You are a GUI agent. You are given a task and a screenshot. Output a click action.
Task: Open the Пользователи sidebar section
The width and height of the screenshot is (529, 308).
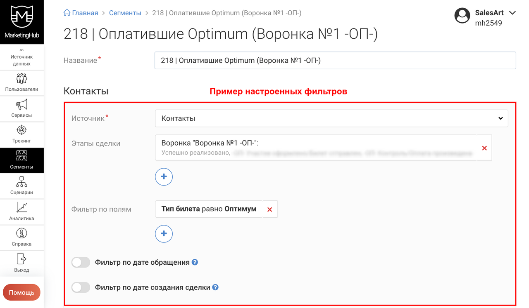click(21, 82)
